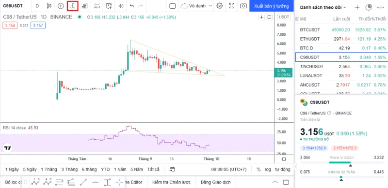
Task: Toggle tự động auto scale
Action: 283,170
